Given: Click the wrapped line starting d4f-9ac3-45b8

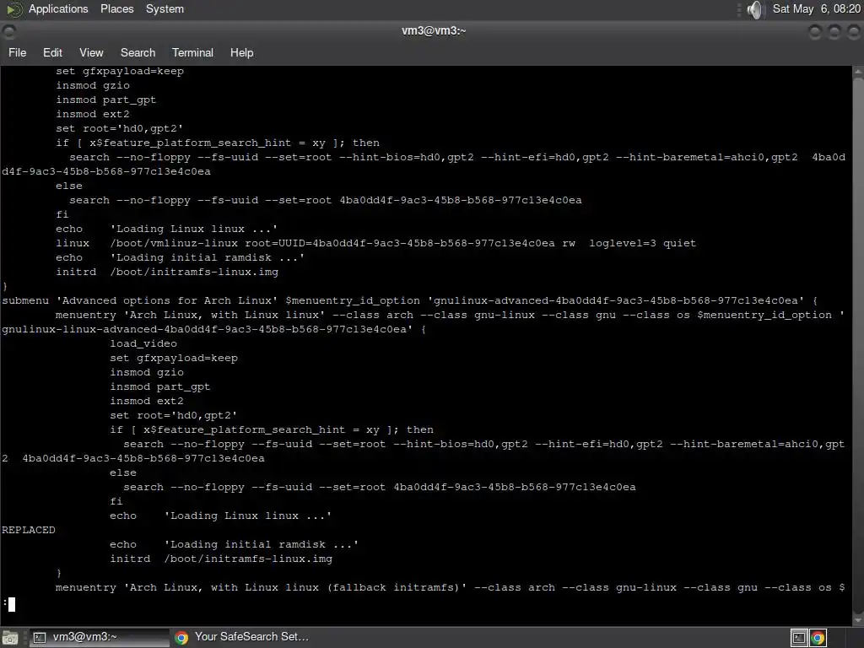Looking at the screenshot, I should point(105,171).
